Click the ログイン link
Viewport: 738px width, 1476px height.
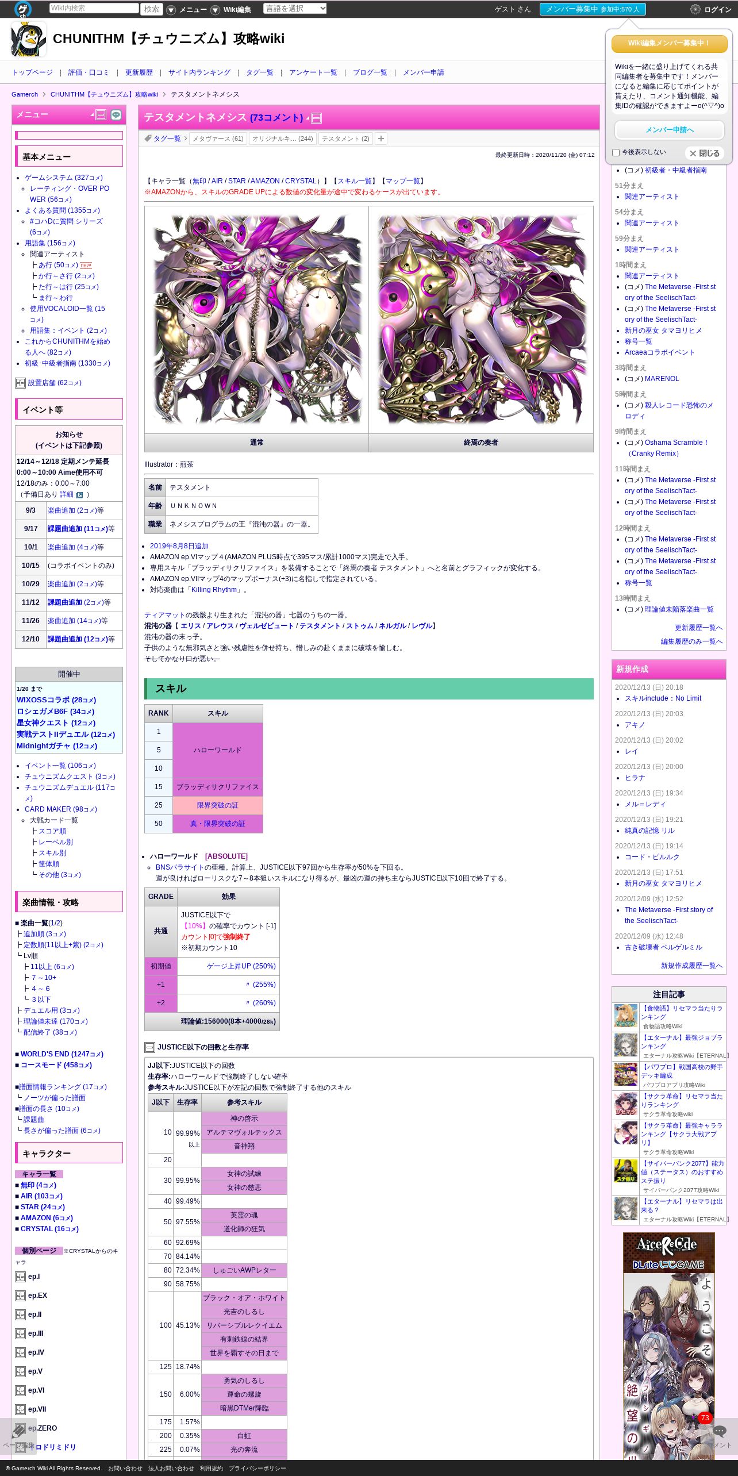coord(718,10)
